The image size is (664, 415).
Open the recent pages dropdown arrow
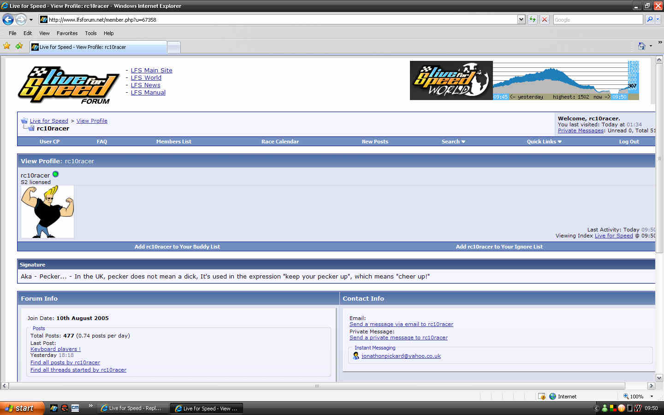31,20
